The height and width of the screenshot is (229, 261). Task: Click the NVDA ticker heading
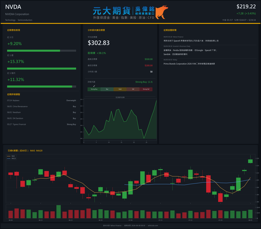(13, 7)
